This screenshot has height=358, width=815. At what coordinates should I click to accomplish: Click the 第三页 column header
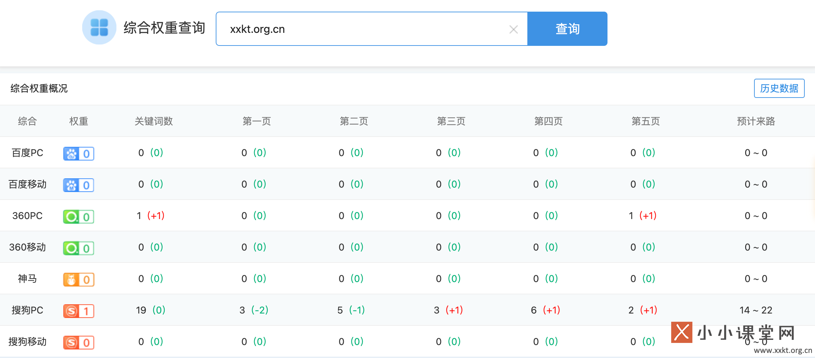pyautogui.click(x=451, y=121)
